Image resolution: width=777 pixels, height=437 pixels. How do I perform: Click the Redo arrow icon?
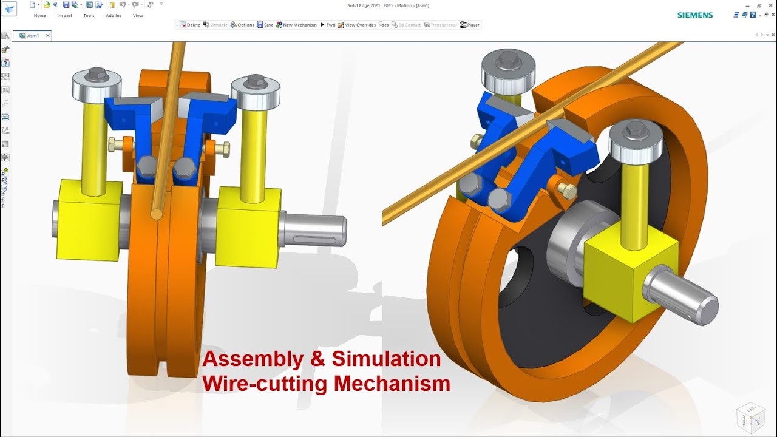135,5
